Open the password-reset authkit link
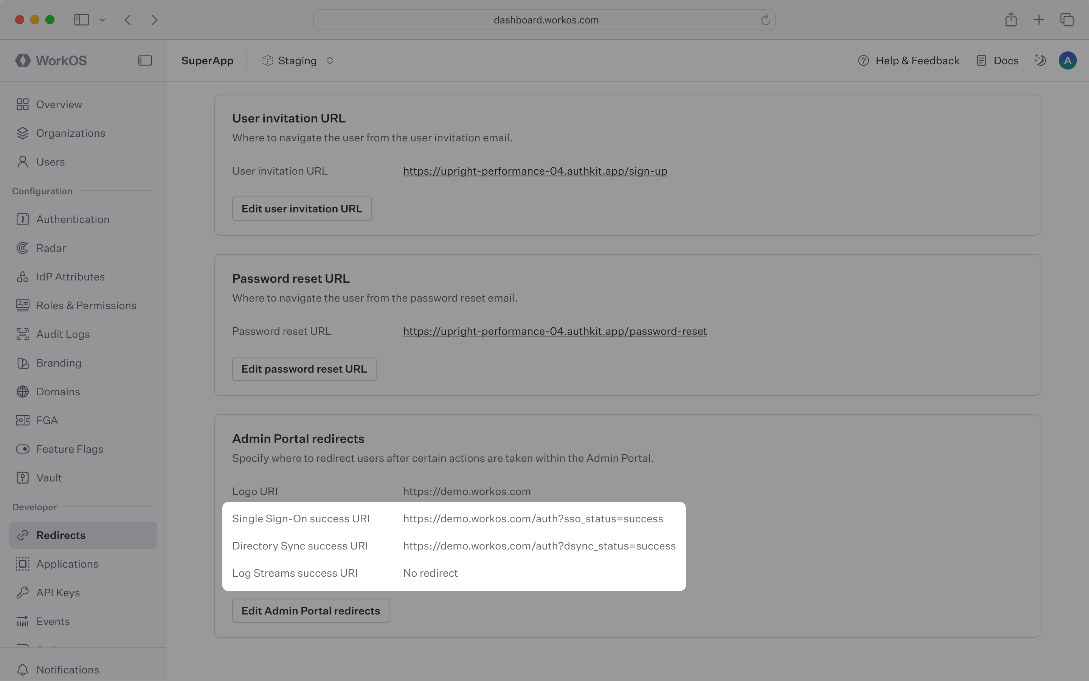This screenshot has width=1089, height=681. coord(555,331)
